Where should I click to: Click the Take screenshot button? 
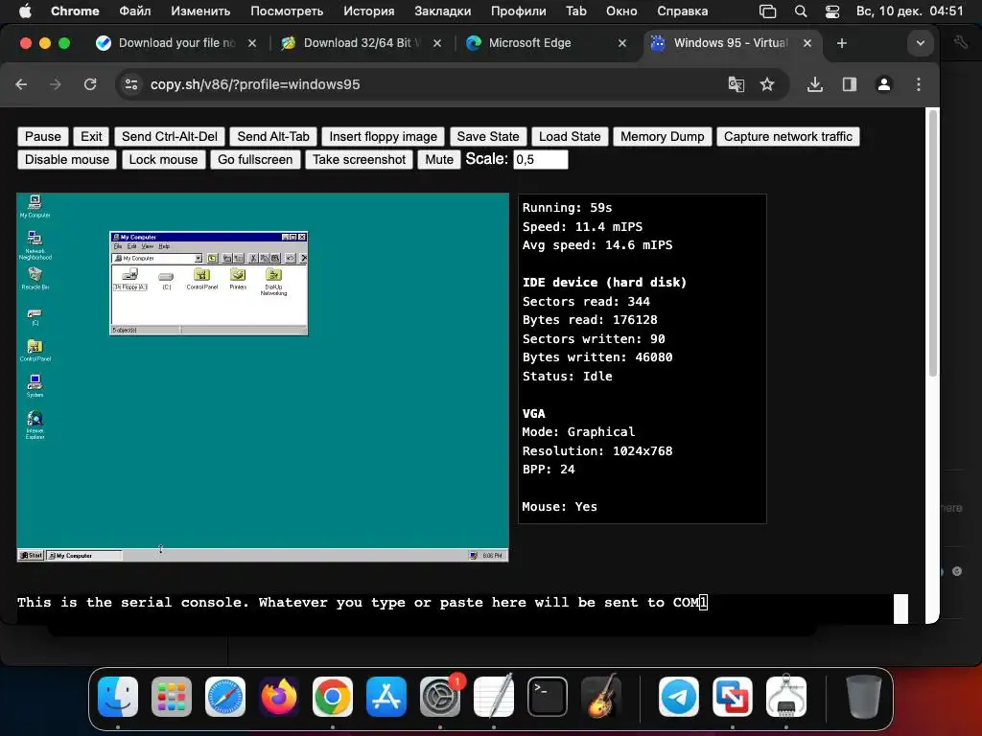(359, 160)
